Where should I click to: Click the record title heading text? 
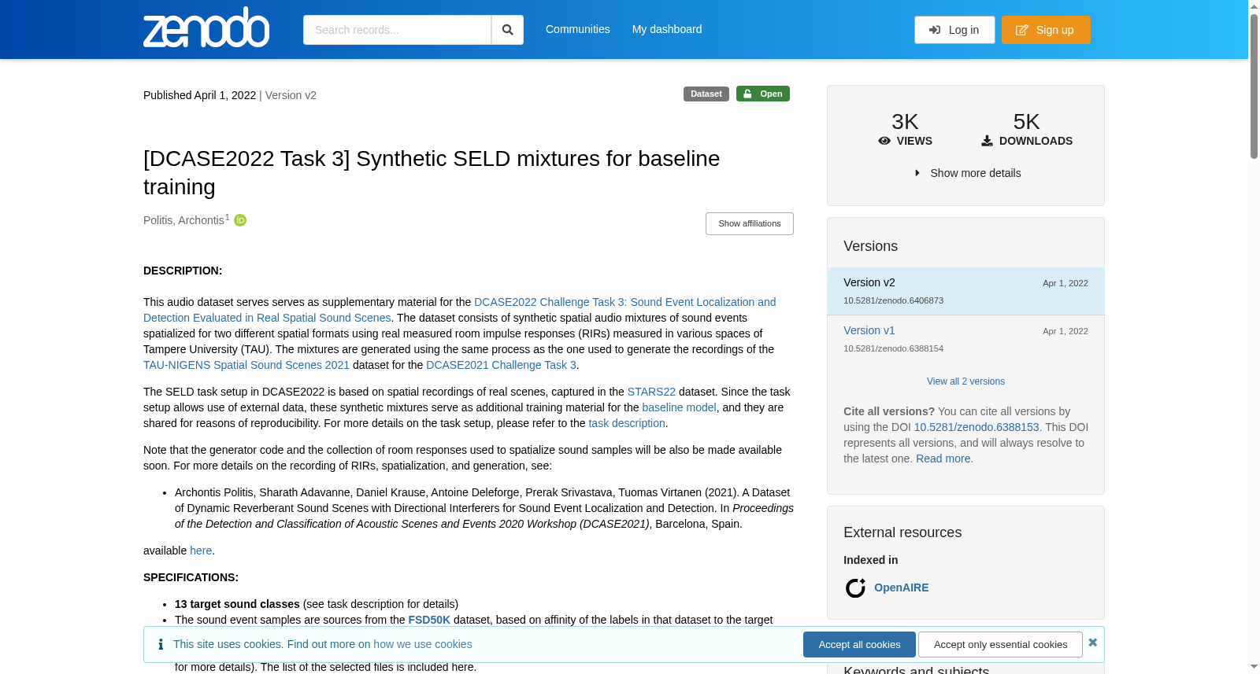point(432,172)
